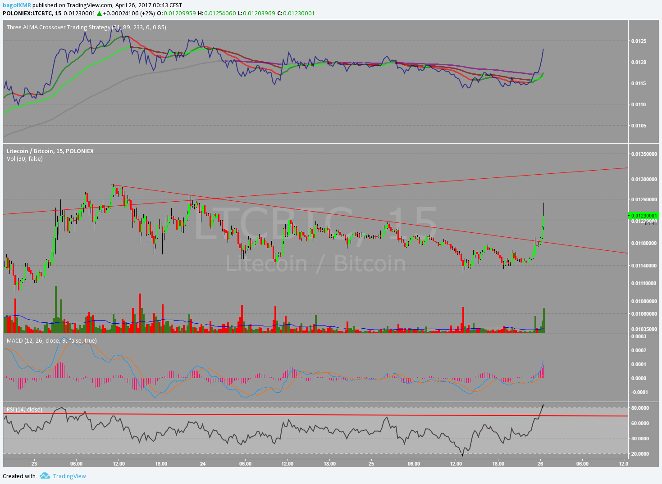Image resolution: width=662 pixels, height=484 pixels.
Task: Click the 0.01140000 price axis label
Action: click(644, 266)
